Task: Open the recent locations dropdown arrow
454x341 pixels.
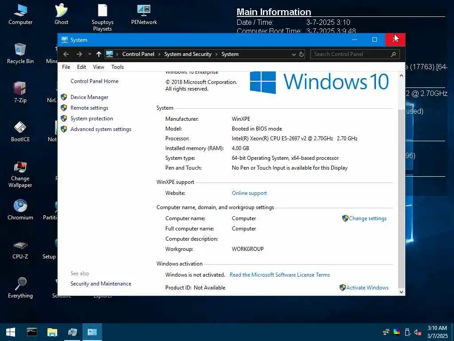Action: click(90, 54)
